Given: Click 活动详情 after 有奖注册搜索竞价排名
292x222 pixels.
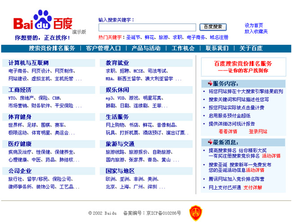Looking at the screenshot, I should (271, 156).
